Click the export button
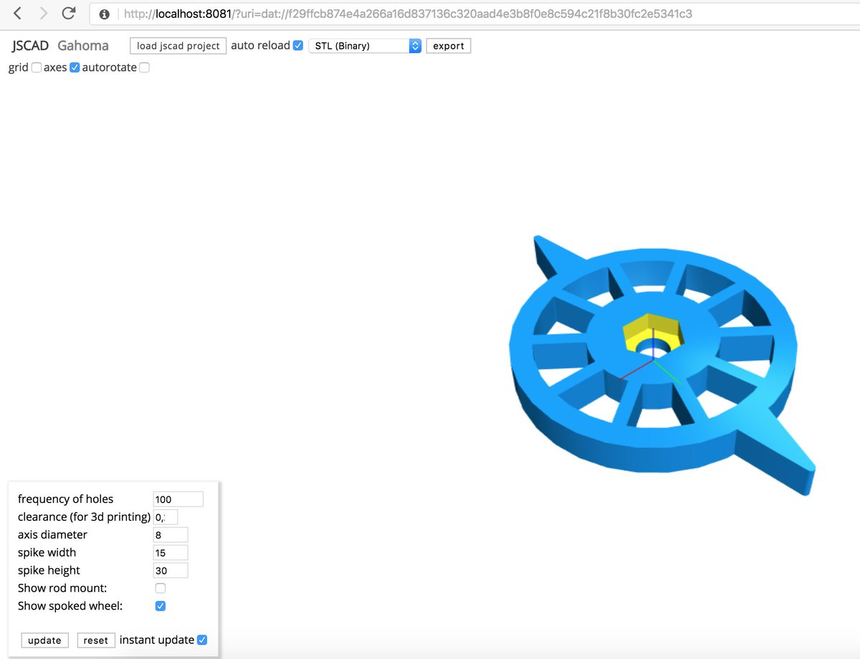This screenshot has height=659, width=860. coord(448,45)
